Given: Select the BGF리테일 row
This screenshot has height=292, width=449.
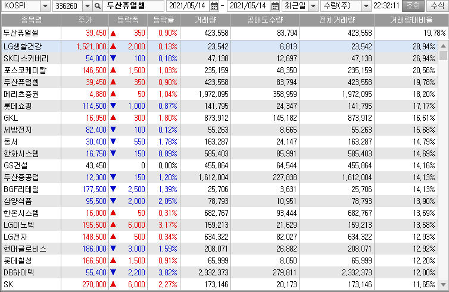Looking at the screenshot, I should click(220, 189).
